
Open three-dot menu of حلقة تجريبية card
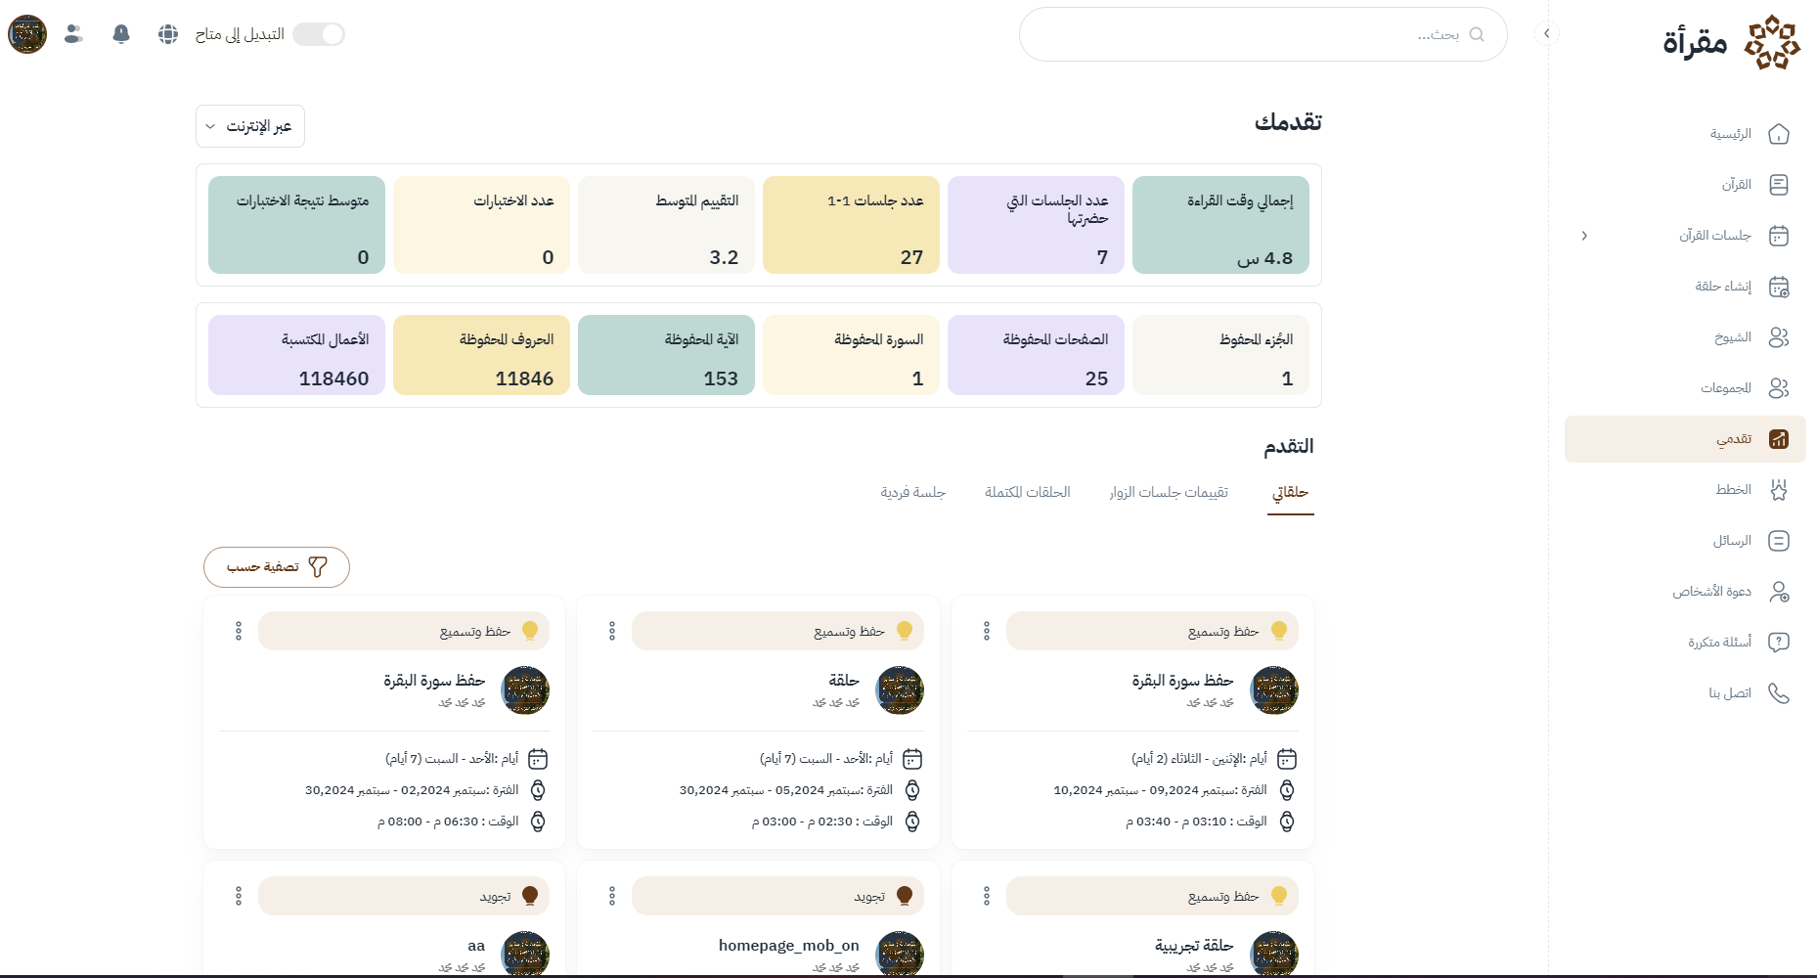coord(987,896)
